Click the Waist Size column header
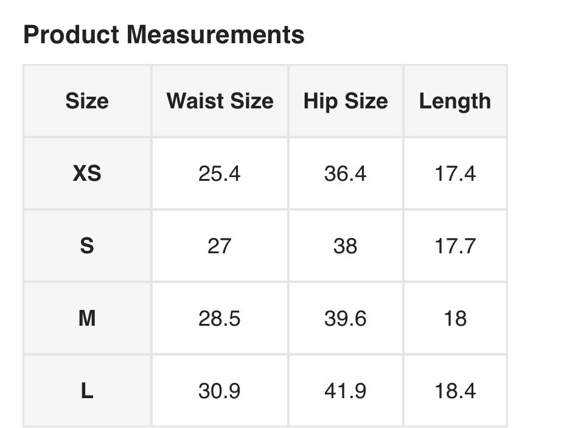The height and width of the screenshot is (428, 581). [x=220, y=101]
